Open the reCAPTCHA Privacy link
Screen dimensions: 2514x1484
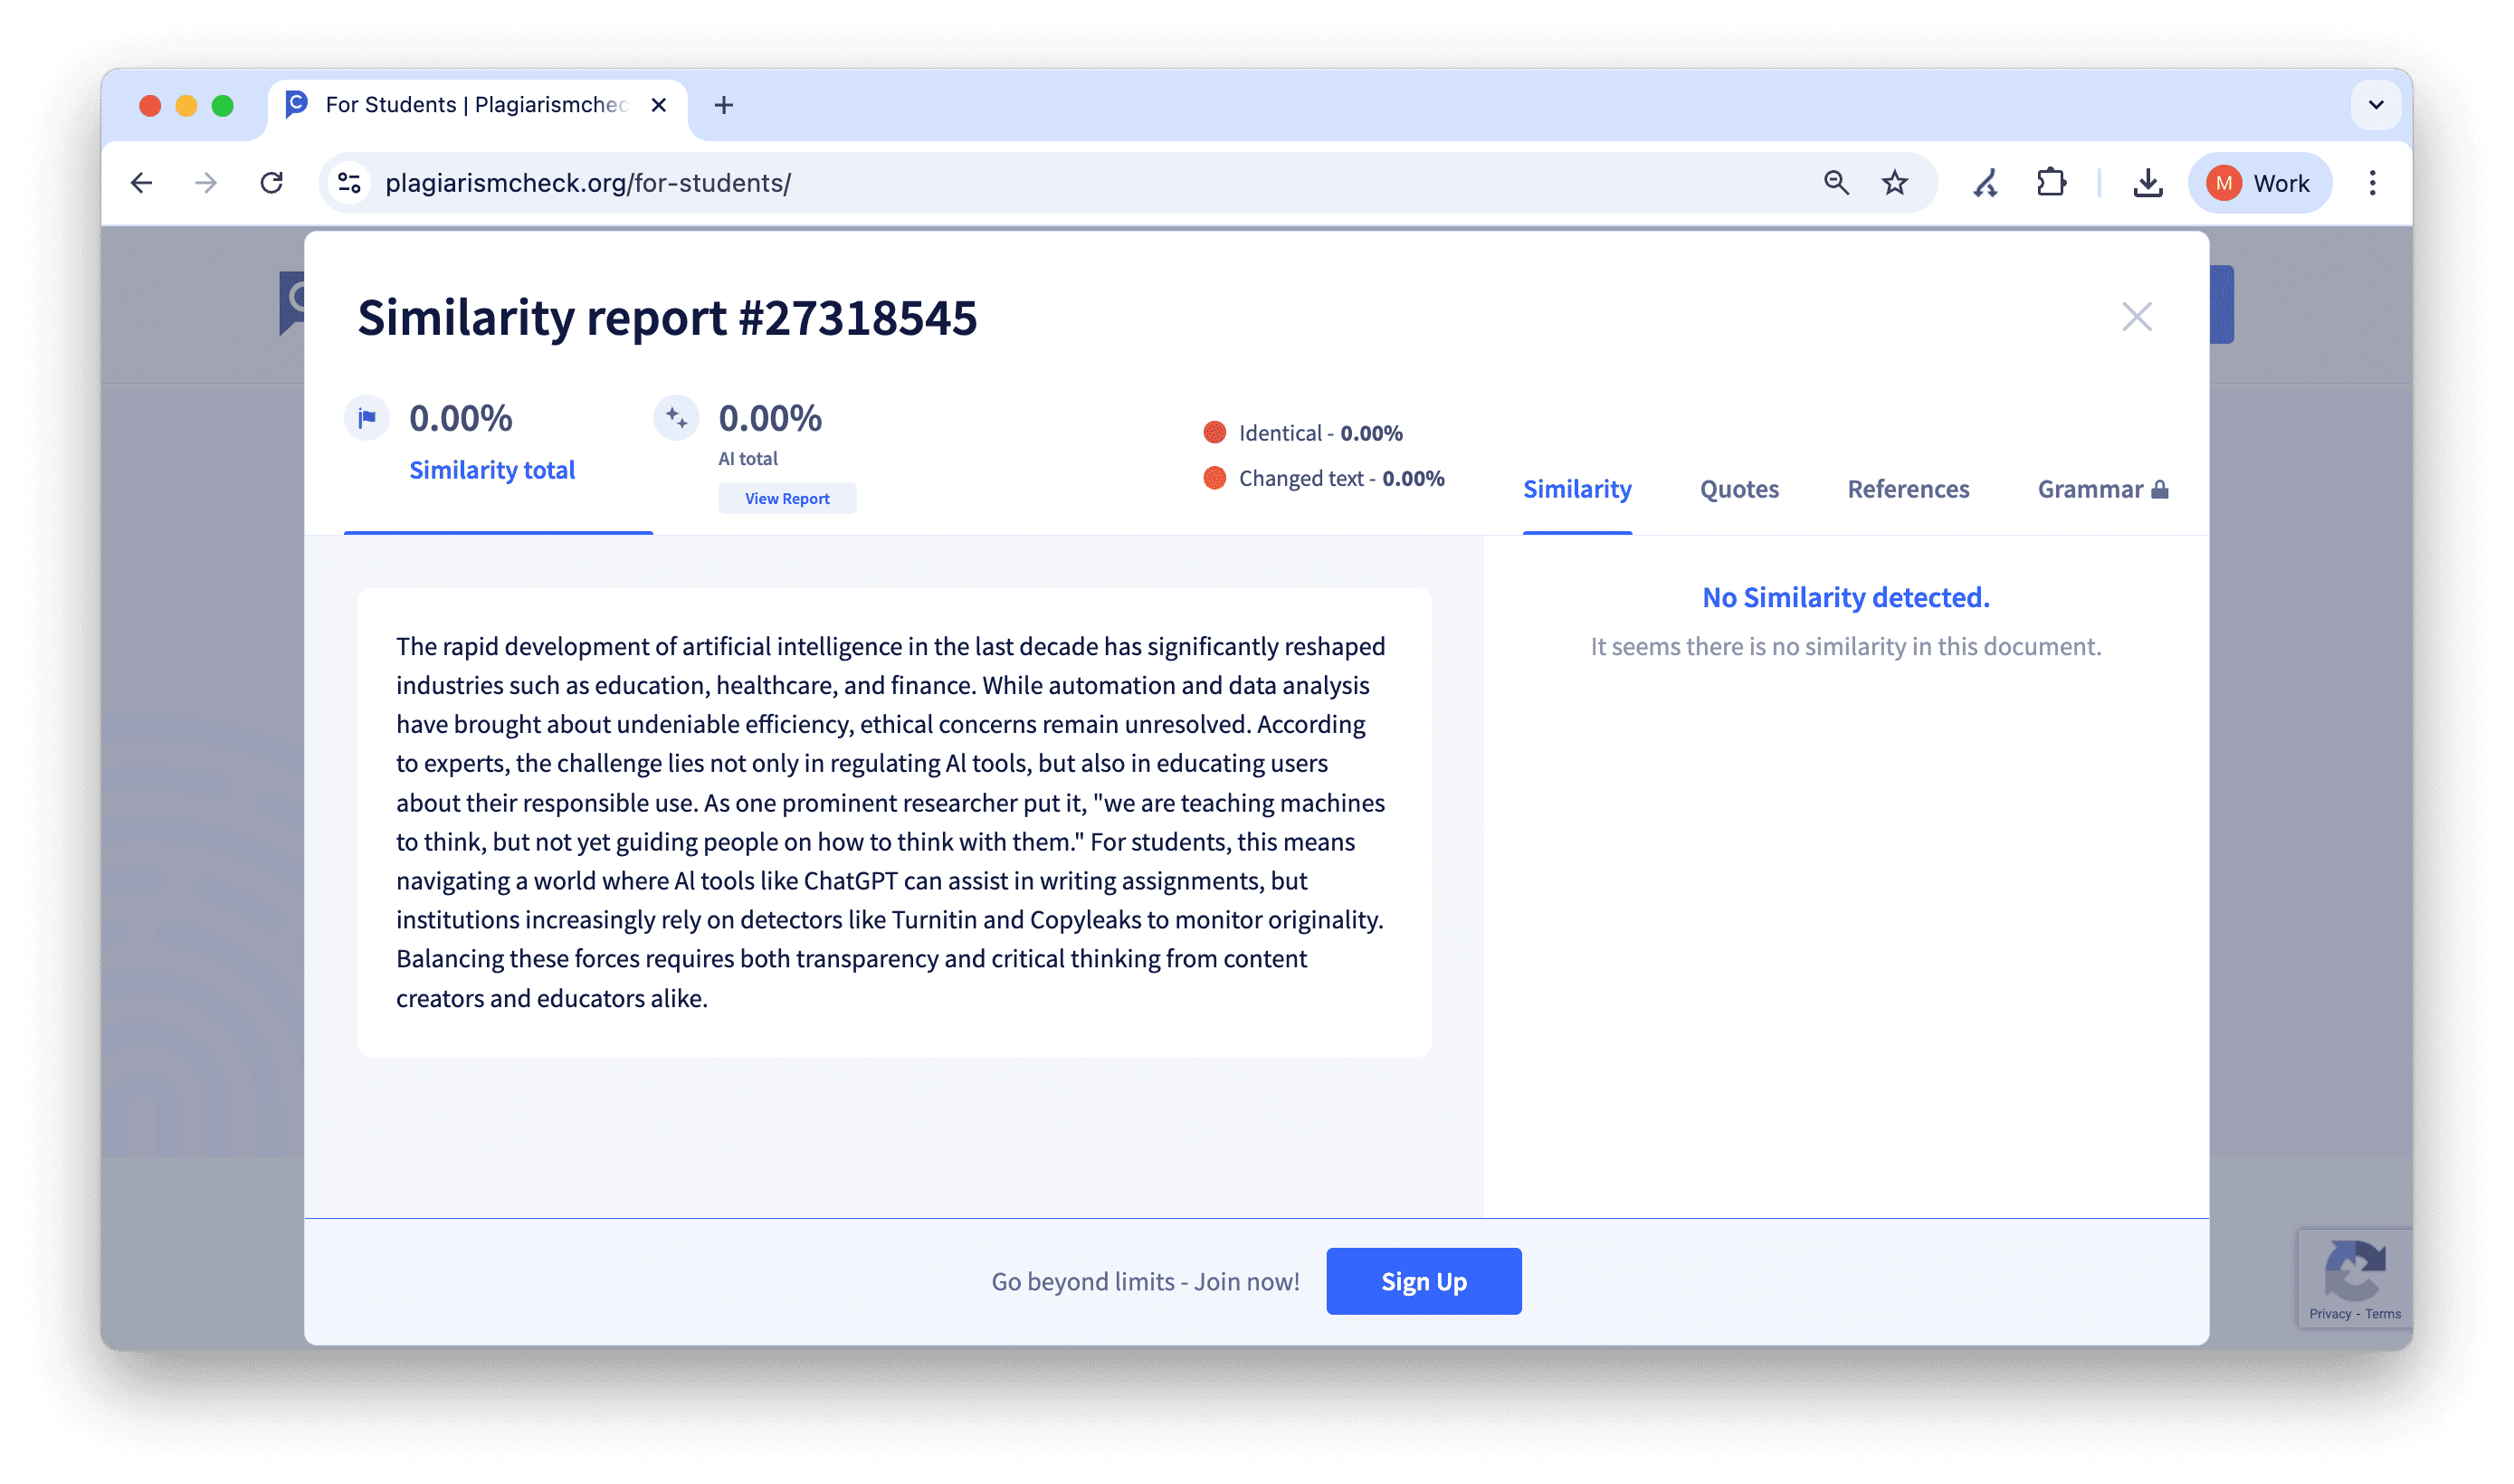coord(2330,1314)
